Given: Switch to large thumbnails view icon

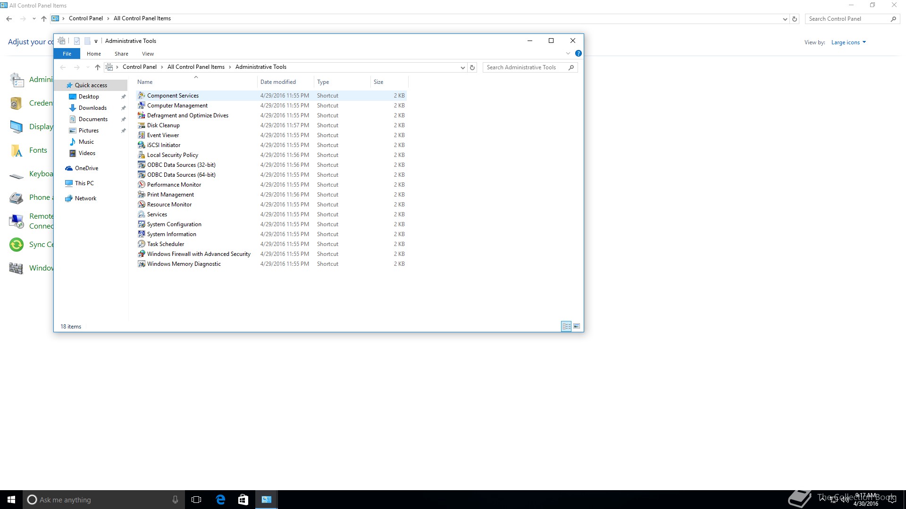Looking at the screenshot, I should click(577, 326).
